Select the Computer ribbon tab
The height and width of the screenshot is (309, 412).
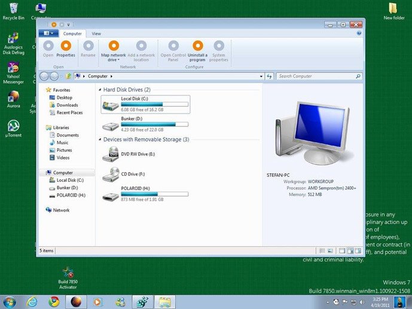pyautogui.click(x=72, y=33)
